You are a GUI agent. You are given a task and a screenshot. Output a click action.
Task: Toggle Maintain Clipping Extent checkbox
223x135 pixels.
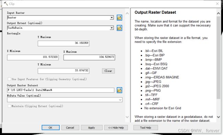point(9,106)
